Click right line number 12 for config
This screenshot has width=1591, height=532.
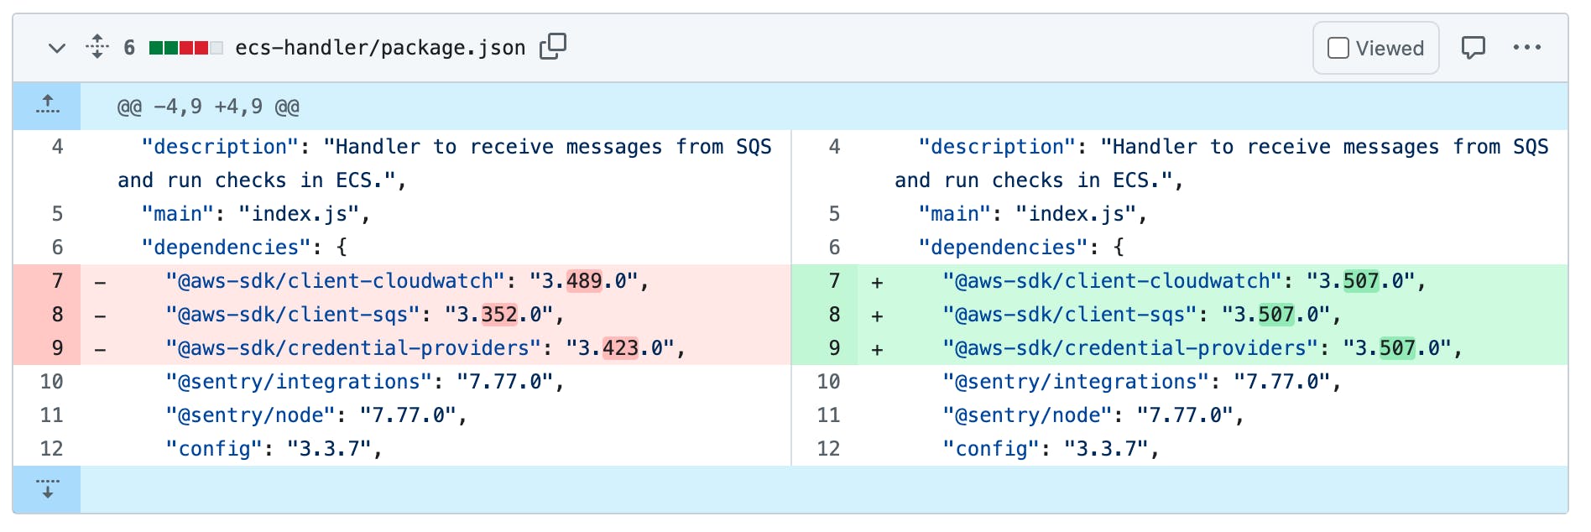pos(828,449)
